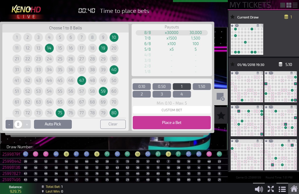Go to the home screen icon
Image resolution: width=299 pixels, height=194 pixels.
tap(293, 189)
